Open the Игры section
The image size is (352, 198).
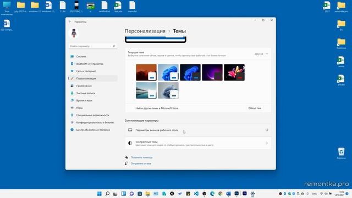point(93,108)
